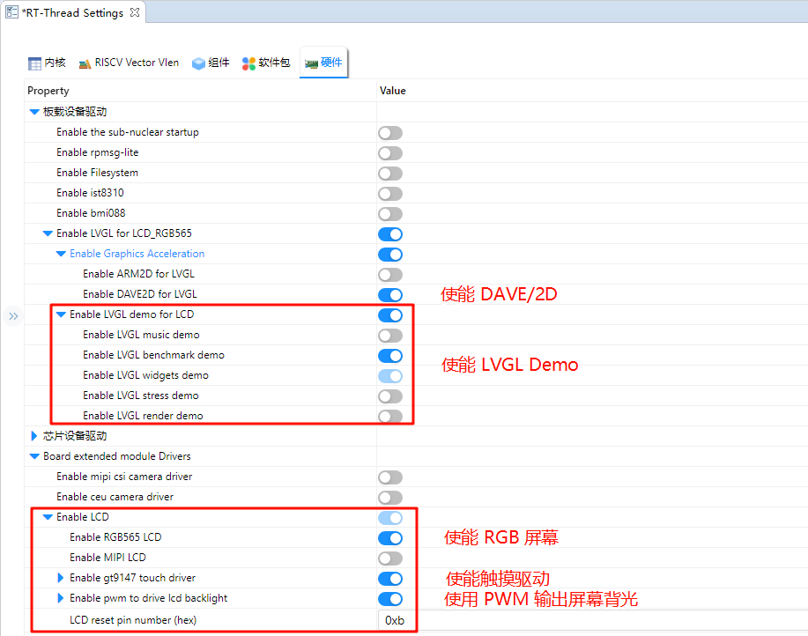This screenshot has width=808, height=636.
Task: Collapse Enable LVGL demo for LCD
Action: [x=61, y=314]
